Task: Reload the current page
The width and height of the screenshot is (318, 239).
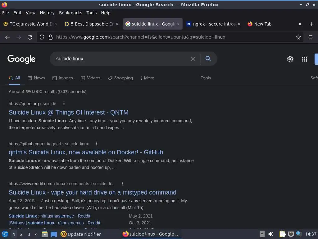Action: [30, 37]
